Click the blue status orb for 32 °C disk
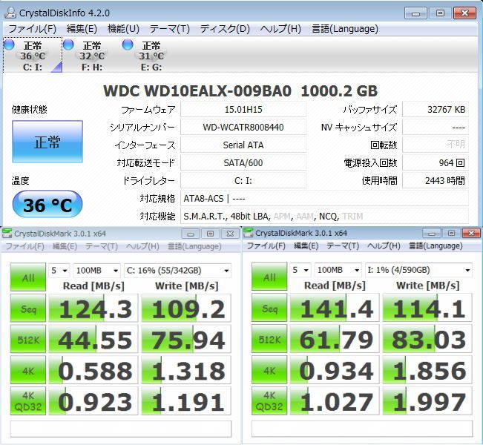This screenshot has width=483, height=445. tap(68, 44)
